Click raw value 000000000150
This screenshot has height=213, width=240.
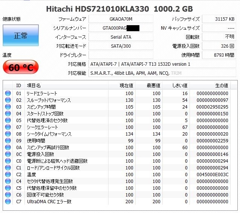pos(212,114)
